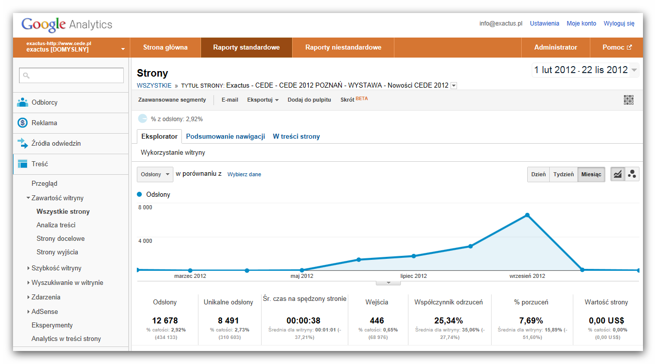Click the external link icon next to Pomoc
This screenshot has height=364, width=656.
(x=629, y=48)
